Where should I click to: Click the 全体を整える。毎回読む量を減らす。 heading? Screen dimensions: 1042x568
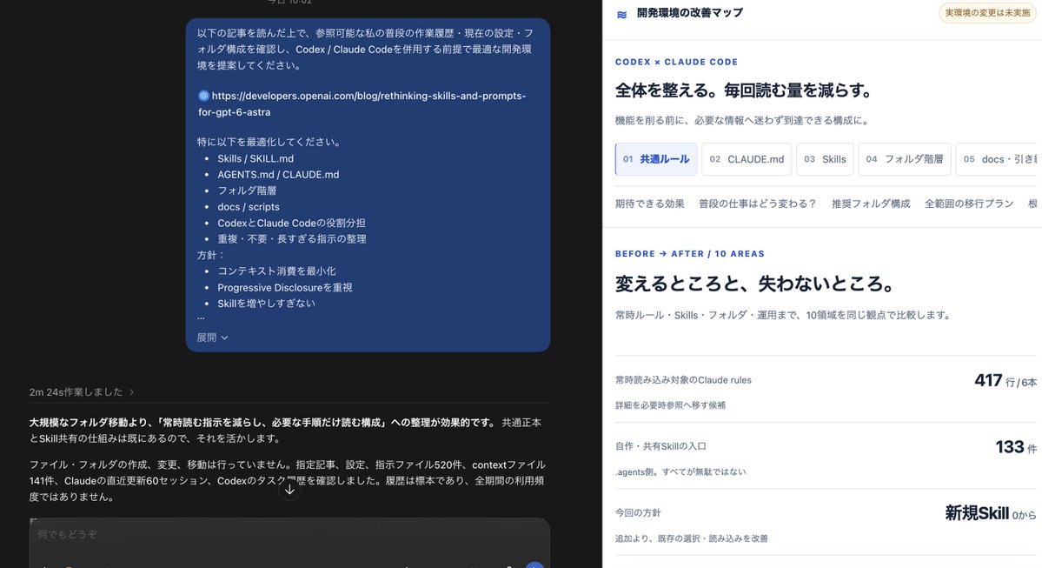click(744, 90)
